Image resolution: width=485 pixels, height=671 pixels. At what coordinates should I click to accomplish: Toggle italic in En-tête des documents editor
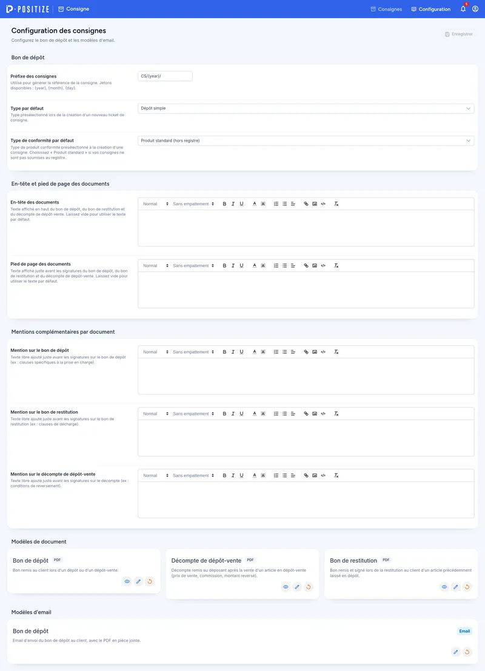(x=233, y=203)
